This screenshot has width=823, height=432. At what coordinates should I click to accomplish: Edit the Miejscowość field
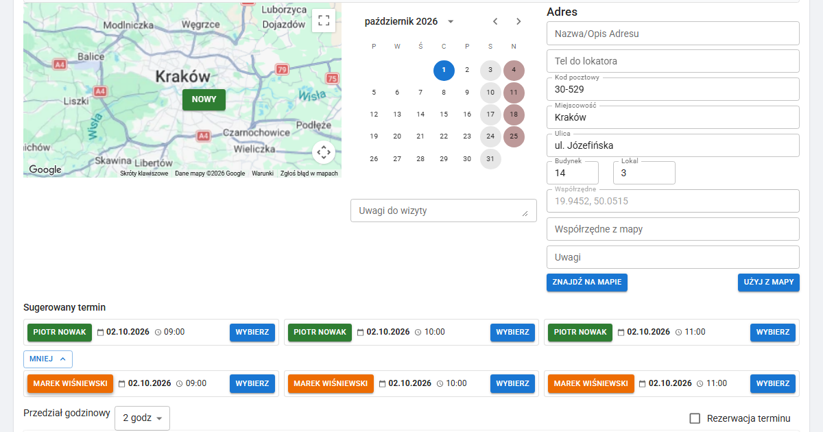click(673, 117)
